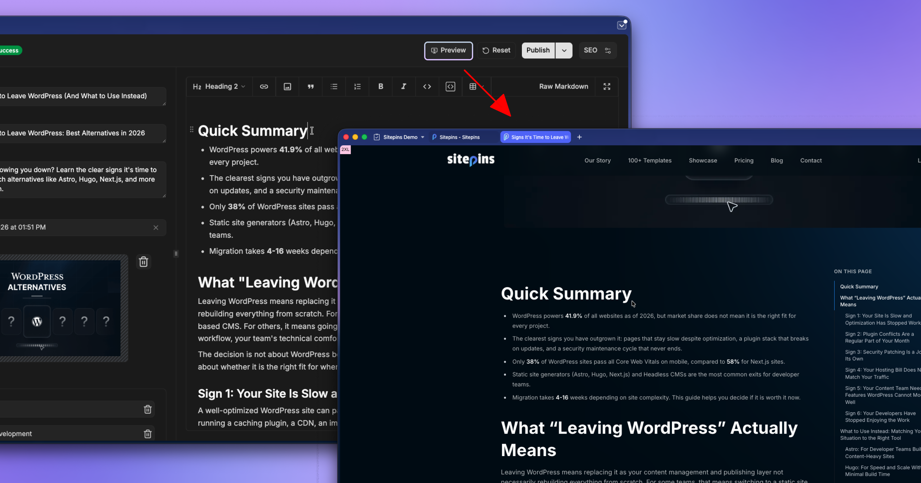This screenshot has height=483, width=921.
Task: Click the link insert icon in editor toolbar
Action: [264, 87]
